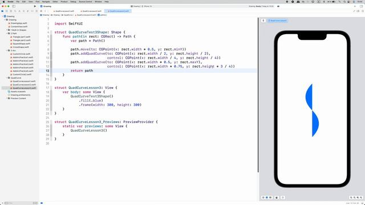The width and height of the screenshot is (365, 205).
Task: Toggle the inspector panel at top right
Action: (x=361, y=6)
